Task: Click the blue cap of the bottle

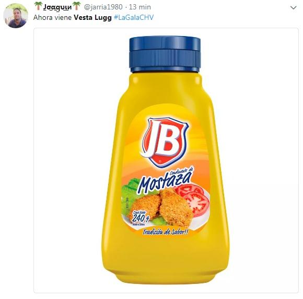Action: [x=165, y=54]
